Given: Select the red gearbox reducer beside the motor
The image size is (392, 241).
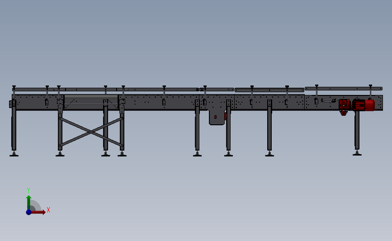Looking at the screenshot, I should (x=345, y=107).
